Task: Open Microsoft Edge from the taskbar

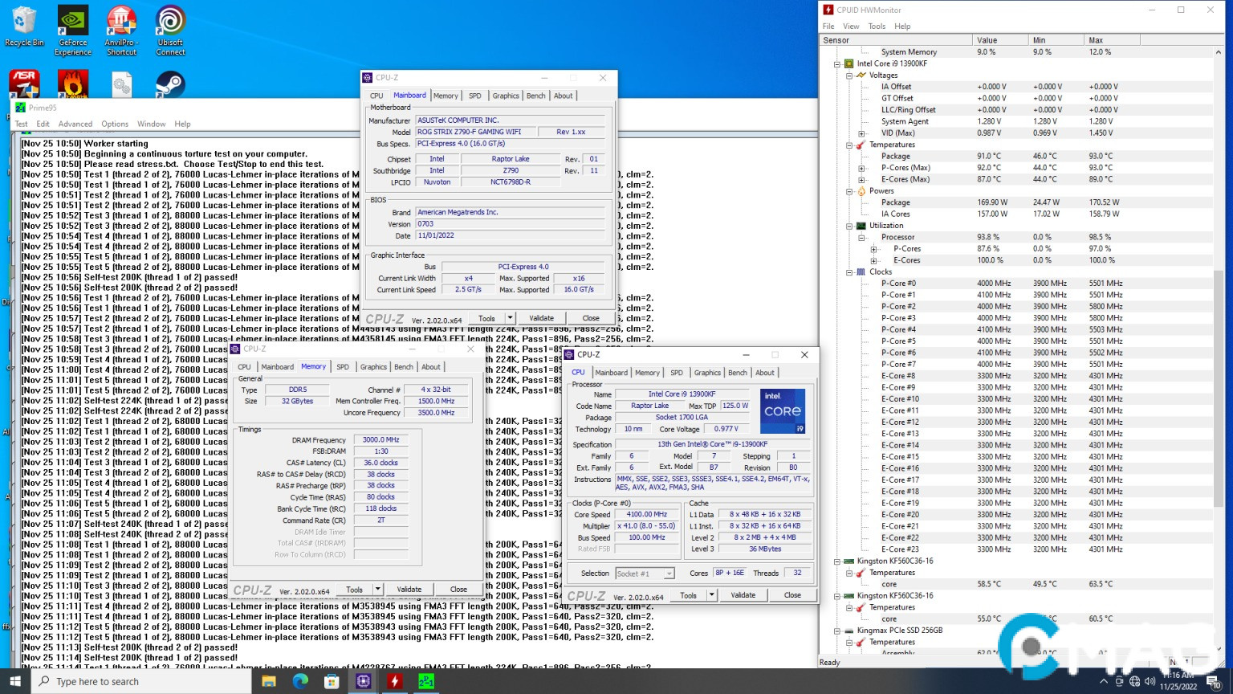Action: pos(300,681)
